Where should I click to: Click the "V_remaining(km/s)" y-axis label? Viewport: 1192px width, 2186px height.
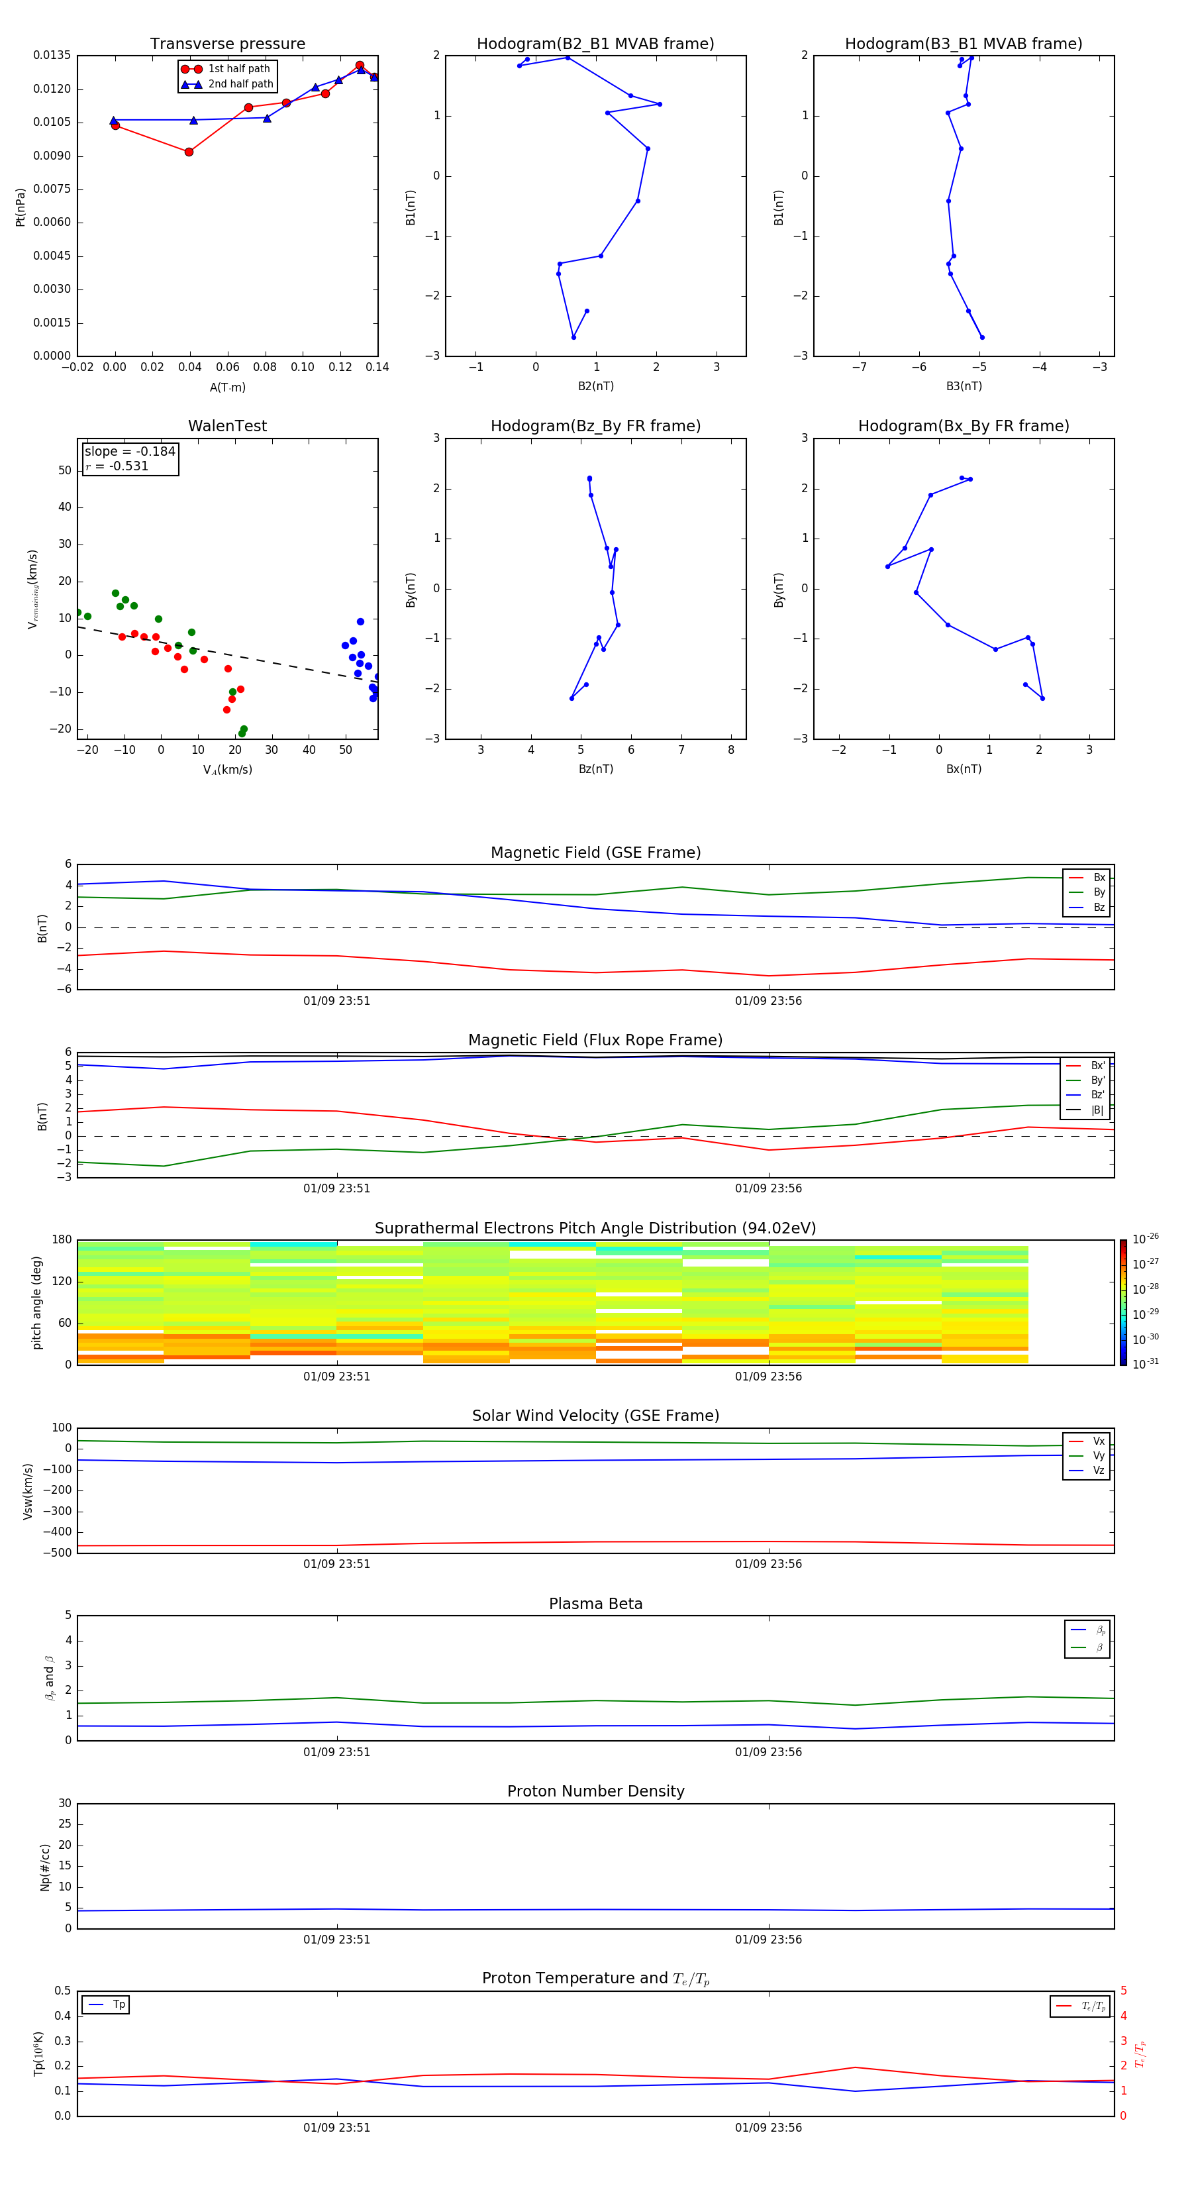pos(33,589)
